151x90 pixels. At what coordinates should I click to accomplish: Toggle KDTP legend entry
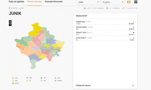click(15, 83)
